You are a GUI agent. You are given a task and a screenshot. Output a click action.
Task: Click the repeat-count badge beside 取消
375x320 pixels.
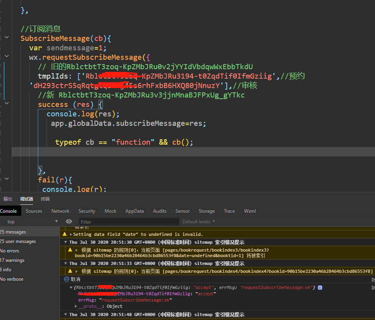(67, 279)
